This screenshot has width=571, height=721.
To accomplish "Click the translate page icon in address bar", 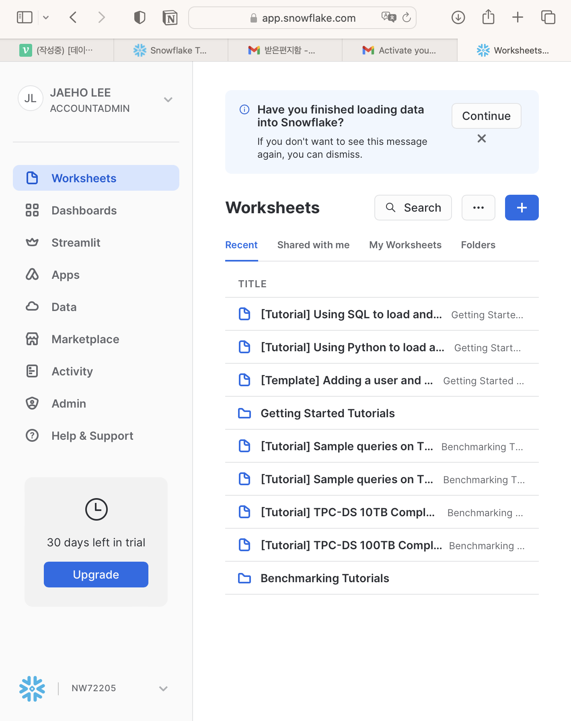I will pos(388,17).
